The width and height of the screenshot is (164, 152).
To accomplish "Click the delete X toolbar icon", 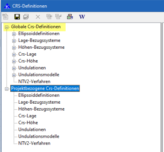I will click(38, 17).
